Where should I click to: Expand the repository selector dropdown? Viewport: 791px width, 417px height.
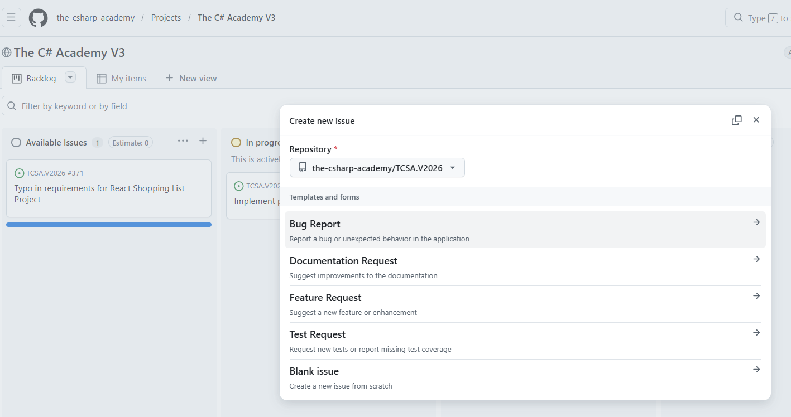coord(377,168)
